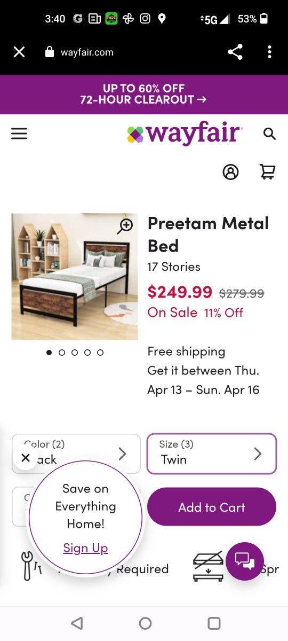Open the hamburger navigation menu
The width and height of the screenshot is (288, 641).
[x=19, y=134]
